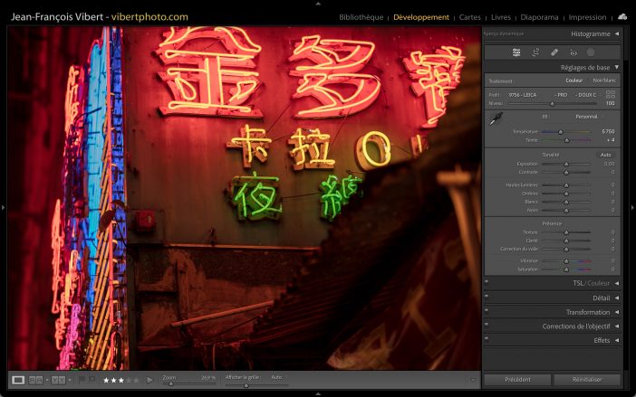The image size is (636, 397).
Task: Click the Précédent button
Action: pos(516,380)
